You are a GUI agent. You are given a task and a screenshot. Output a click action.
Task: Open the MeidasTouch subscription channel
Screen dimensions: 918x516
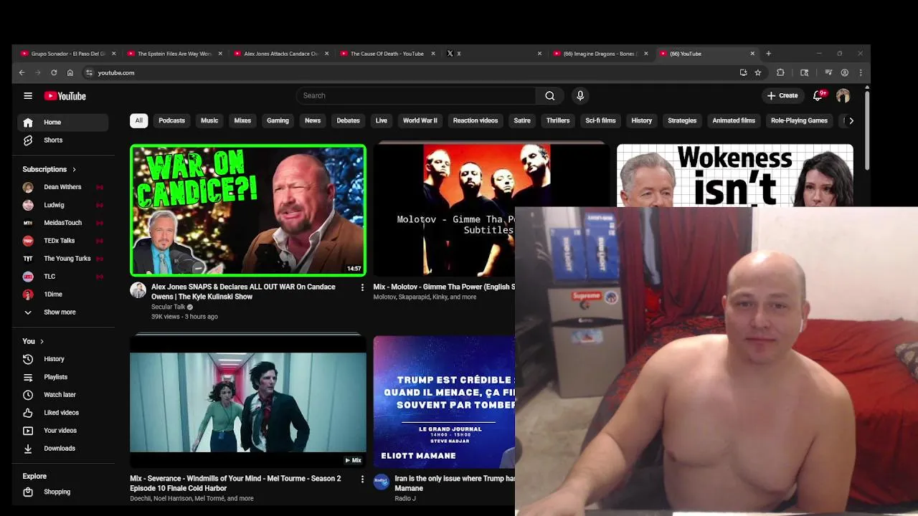[x=63, y=223]
